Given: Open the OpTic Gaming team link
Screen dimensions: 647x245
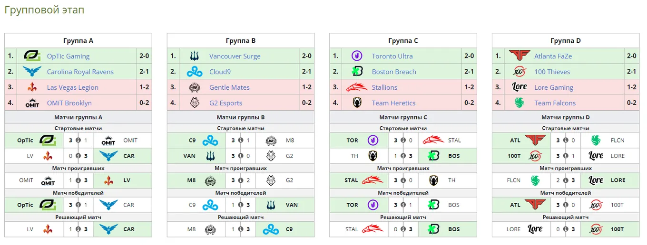Looking at the screenshot, I should 68,56.
